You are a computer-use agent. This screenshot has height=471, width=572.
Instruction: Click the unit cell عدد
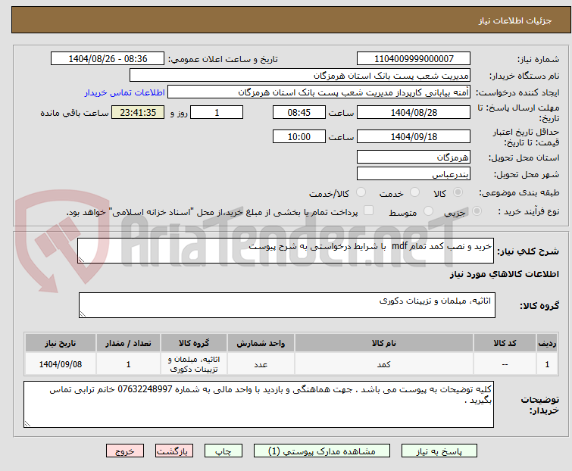click(x=261, y=363)
